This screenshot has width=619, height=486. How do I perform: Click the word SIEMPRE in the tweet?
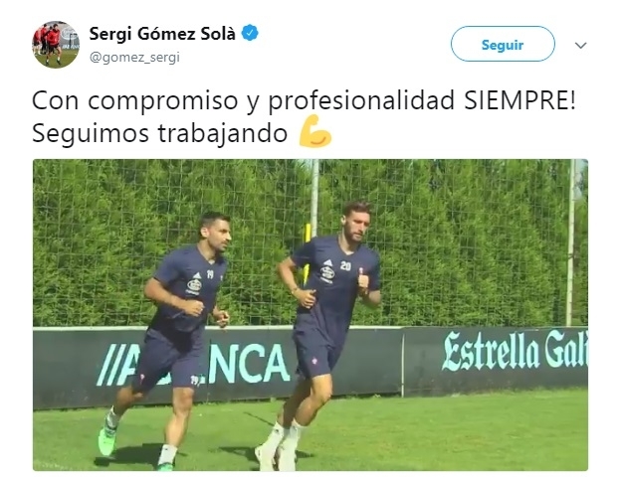point(519,100)
